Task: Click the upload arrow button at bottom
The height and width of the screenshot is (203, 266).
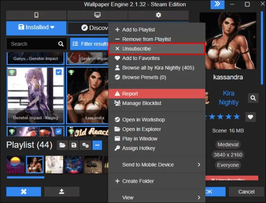Action: [62, 191]
